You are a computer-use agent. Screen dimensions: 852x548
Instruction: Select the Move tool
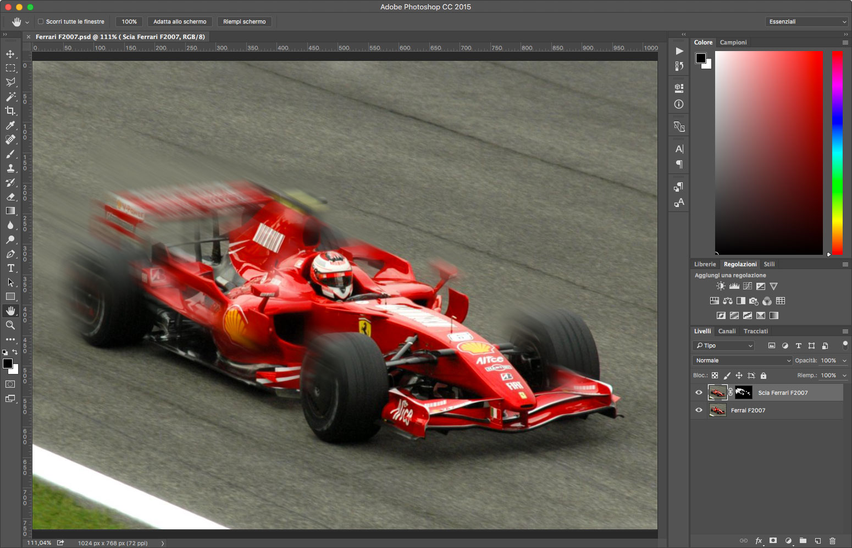[x=10, y=54]
